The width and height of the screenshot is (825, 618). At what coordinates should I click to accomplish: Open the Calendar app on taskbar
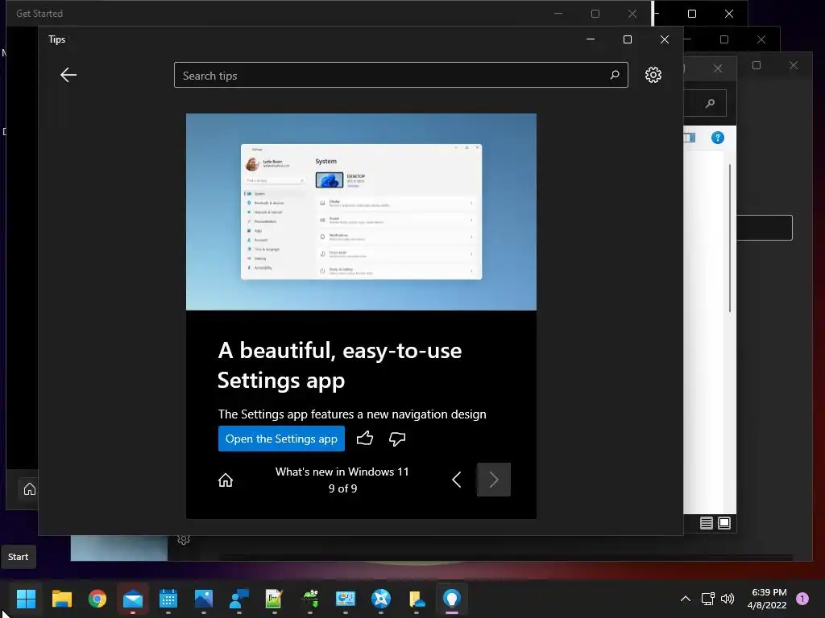[168, 599]
